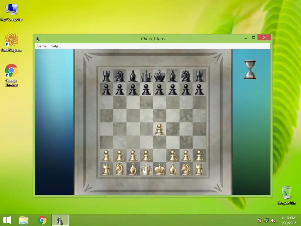Click the black pawn on e7
Screen dimensions: 301x226
pyautogui.click(x=160, y=89)
